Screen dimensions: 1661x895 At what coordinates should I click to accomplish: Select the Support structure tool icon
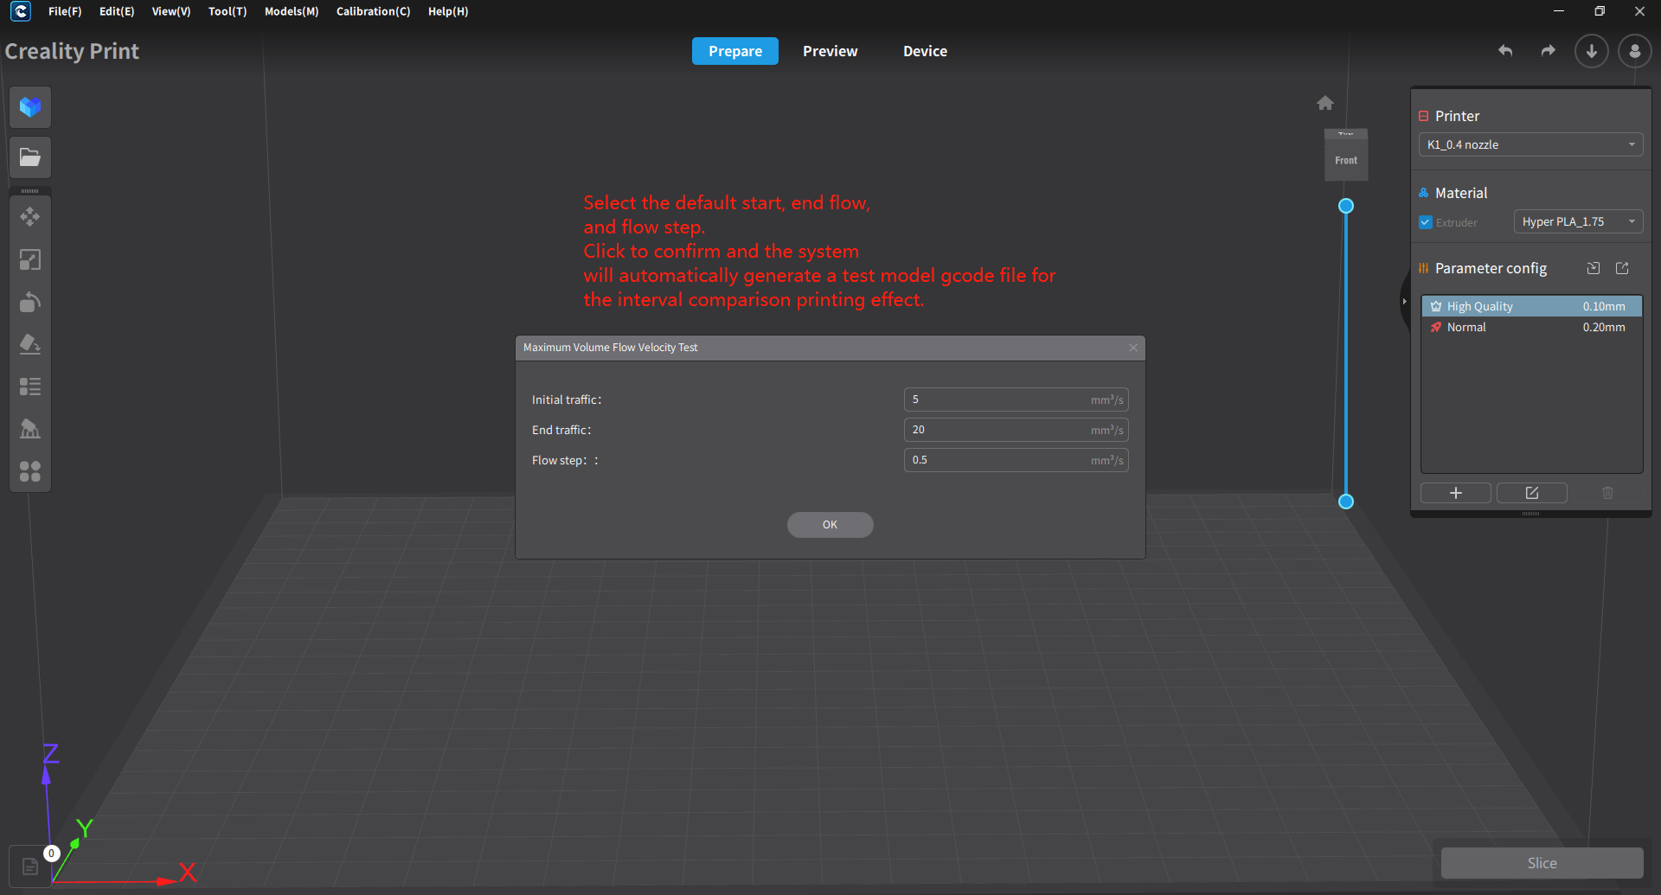(x=30, y=429)
